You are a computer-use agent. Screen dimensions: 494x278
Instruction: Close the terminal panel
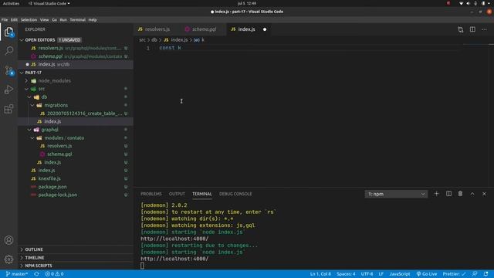484,194
